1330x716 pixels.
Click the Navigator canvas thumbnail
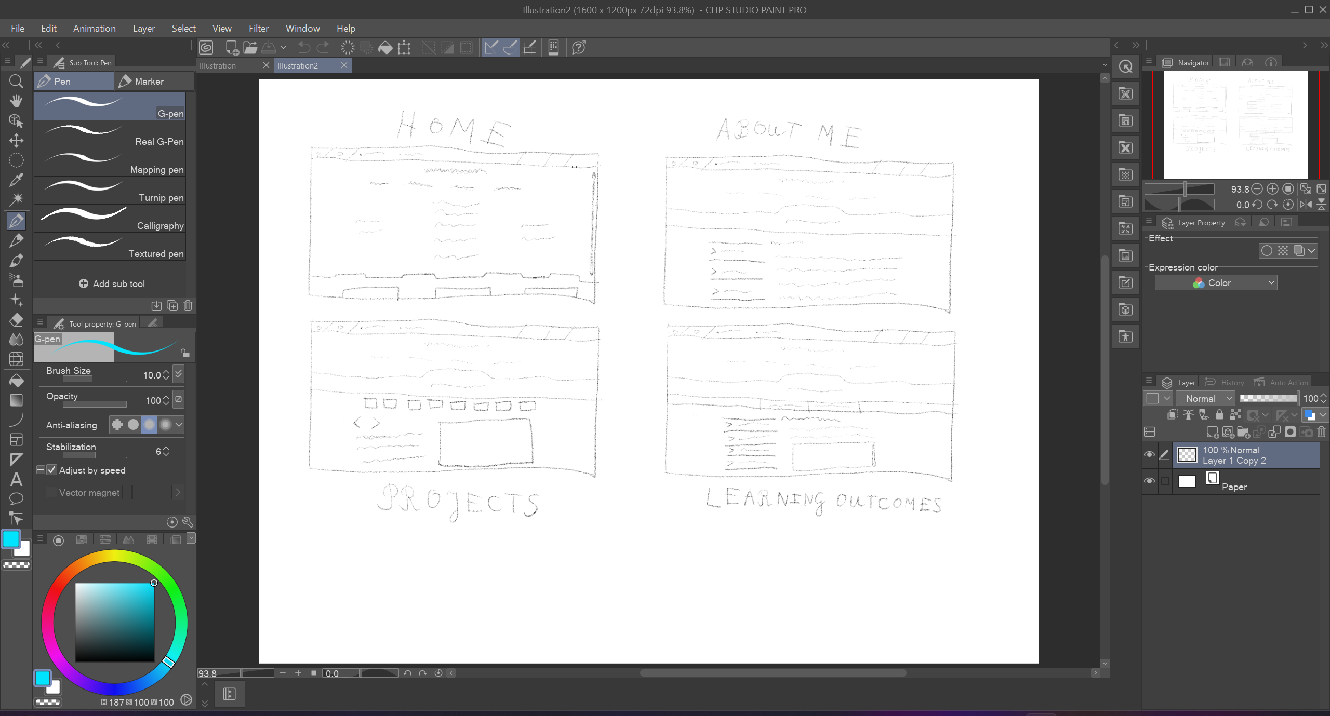1235,125
